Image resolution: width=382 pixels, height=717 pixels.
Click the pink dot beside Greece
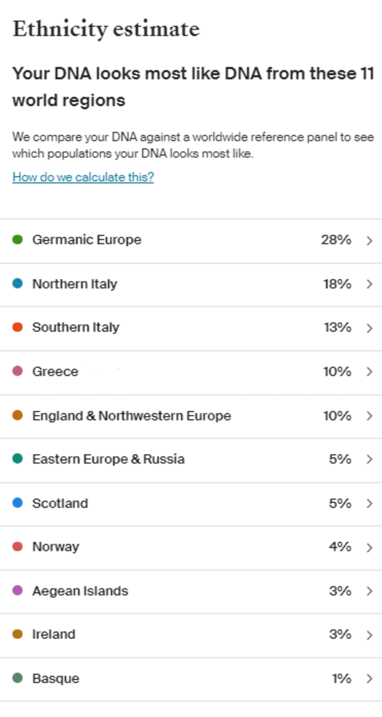[18, 371]
